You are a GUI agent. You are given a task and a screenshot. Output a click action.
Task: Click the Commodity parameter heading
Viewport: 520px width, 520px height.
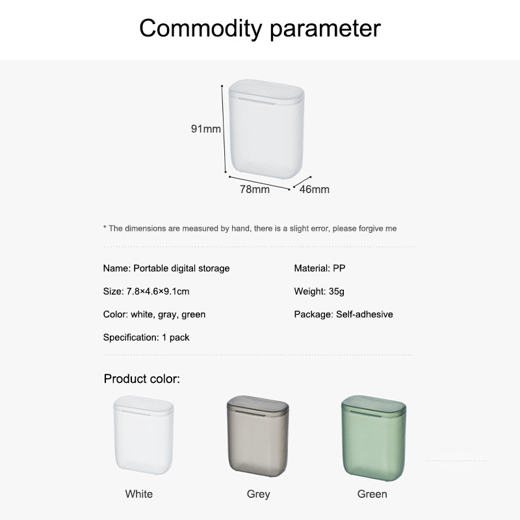tap(260, 29)
